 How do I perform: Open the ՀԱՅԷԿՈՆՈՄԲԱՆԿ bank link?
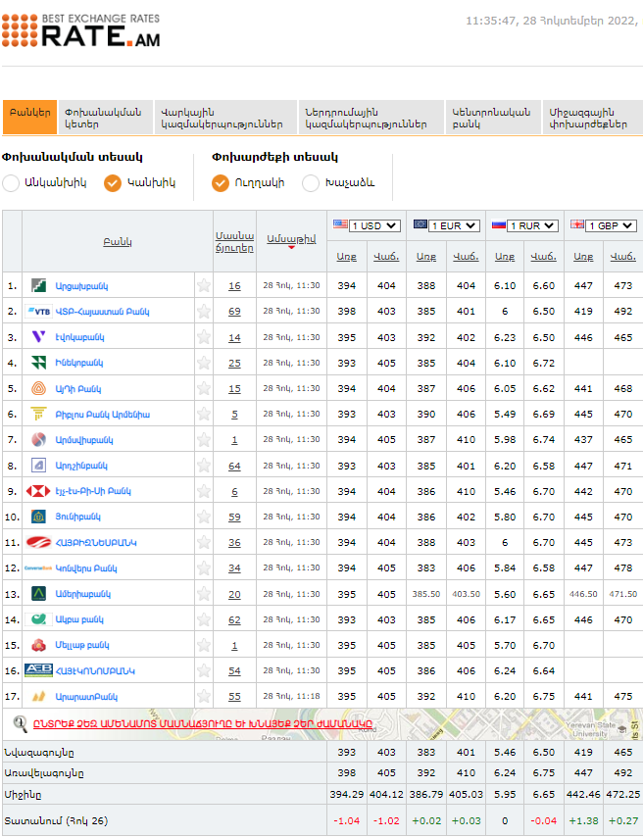[95, 670]
